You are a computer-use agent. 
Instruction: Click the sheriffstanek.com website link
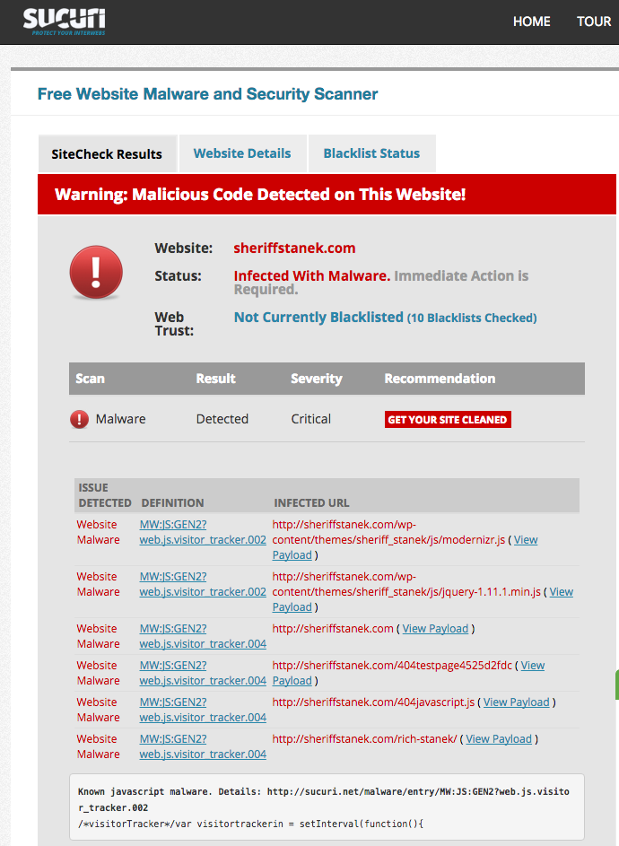294,248
